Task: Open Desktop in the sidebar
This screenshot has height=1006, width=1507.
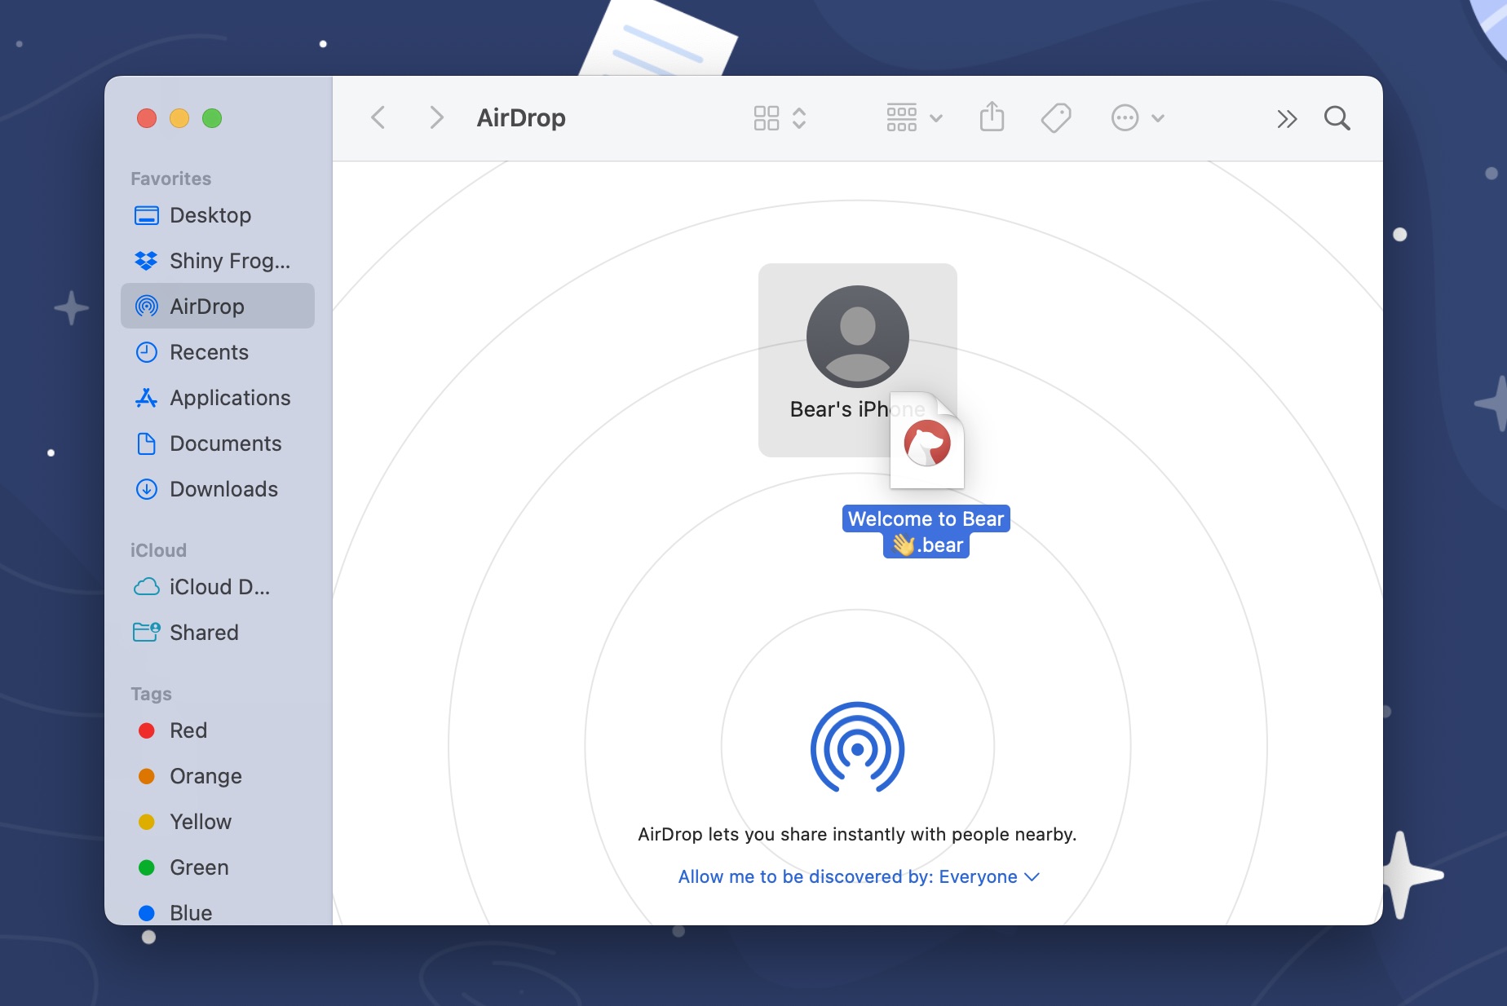Action: [210, 215]
